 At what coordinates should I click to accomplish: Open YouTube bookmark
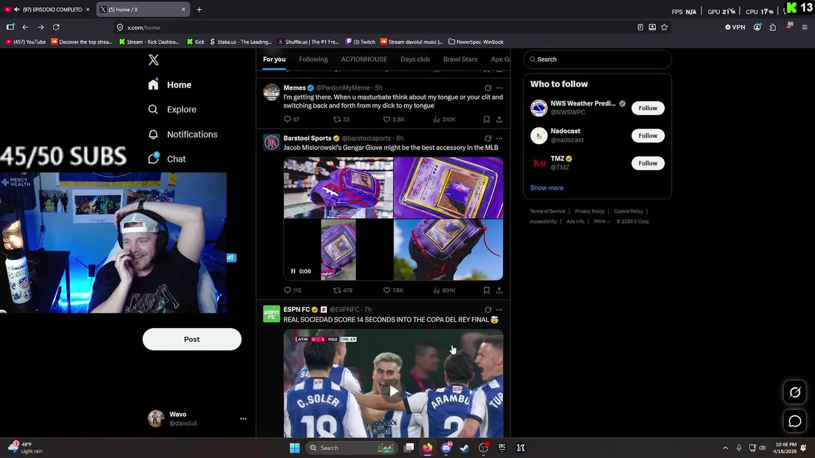tap(25, 42)
